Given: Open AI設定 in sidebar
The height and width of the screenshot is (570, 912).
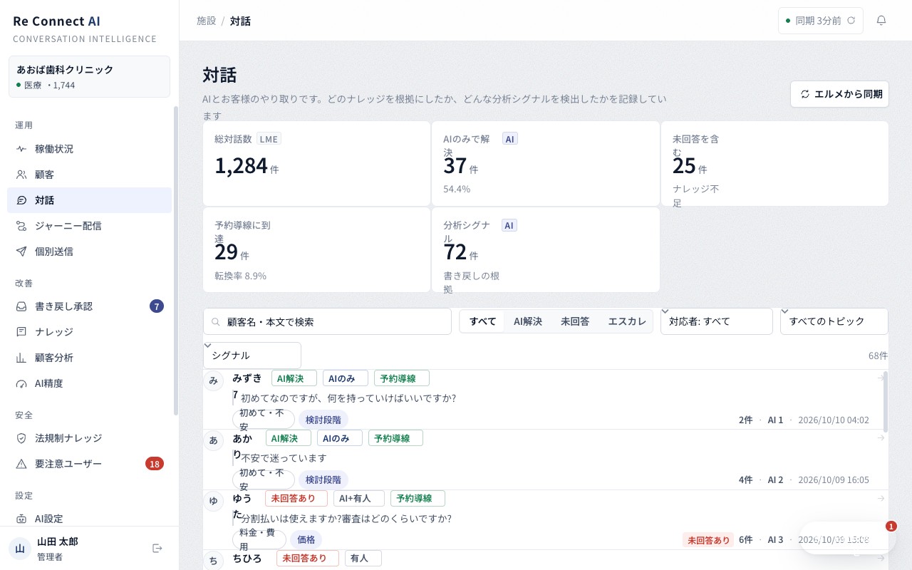Looking at the screenshot, I should [89, 519].
